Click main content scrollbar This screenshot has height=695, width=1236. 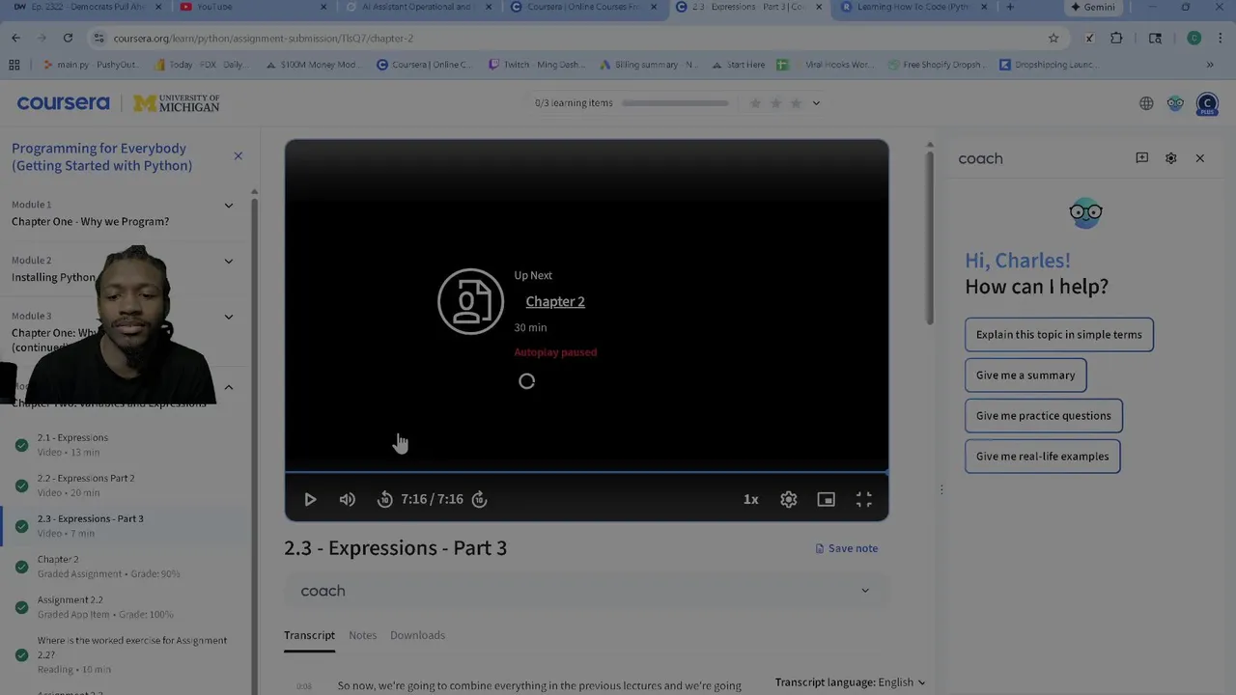(930, 236)
